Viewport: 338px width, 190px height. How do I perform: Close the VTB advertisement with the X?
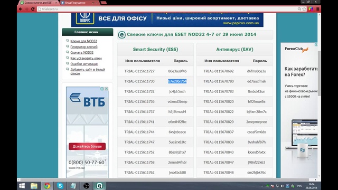pyautogui.click(x=106, y=89)
